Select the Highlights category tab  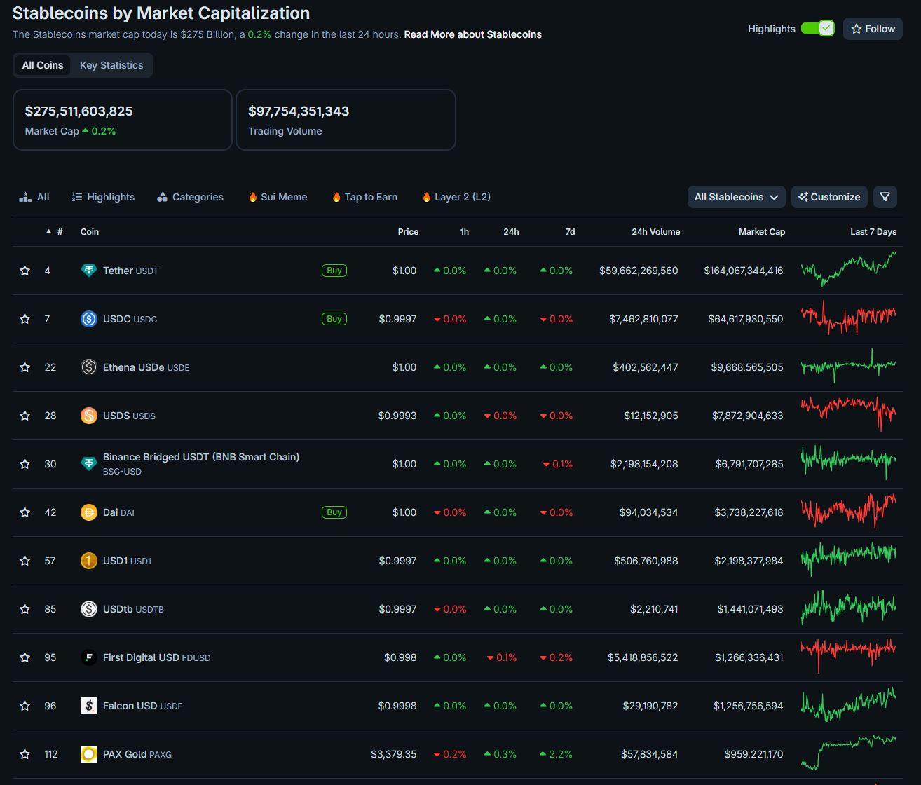pos(103,197)
